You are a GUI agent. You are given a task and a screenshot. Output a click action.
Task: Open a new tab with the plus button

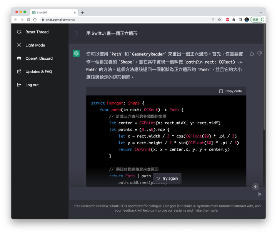pyautogui.click(x=82, y=13)
